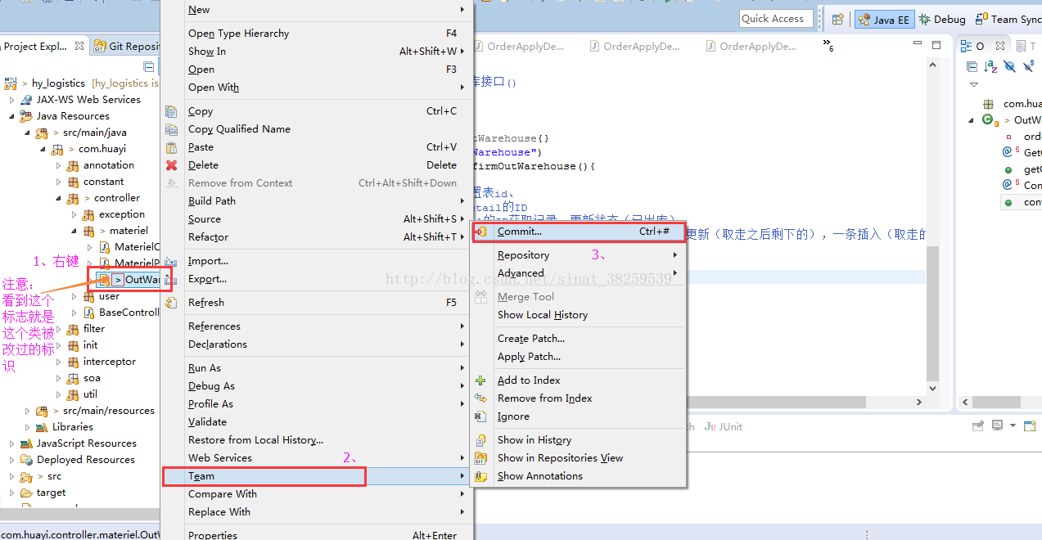Collapse the Java Resources node
The height and width of the screenshot is (540, 1042).
pyautogui.click(x=12, y=116)
